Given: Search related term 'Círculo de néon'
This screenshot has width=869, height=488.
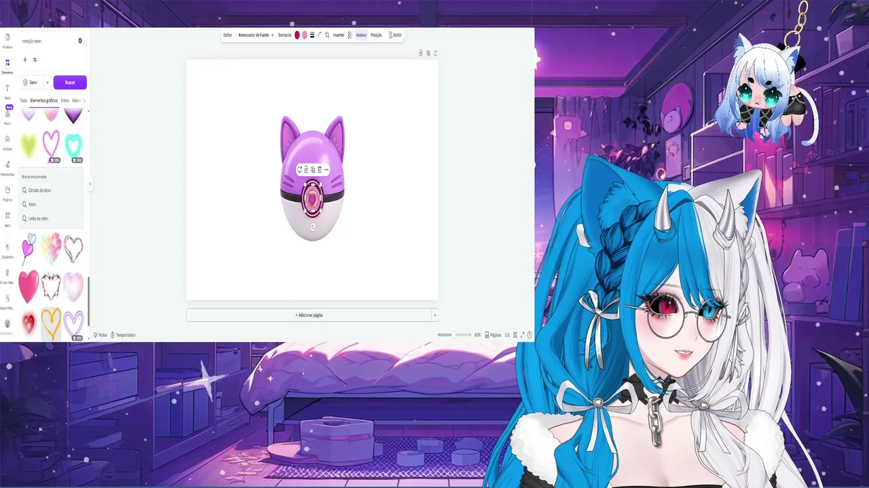Looking at the screenshot, I should point(39,190).
